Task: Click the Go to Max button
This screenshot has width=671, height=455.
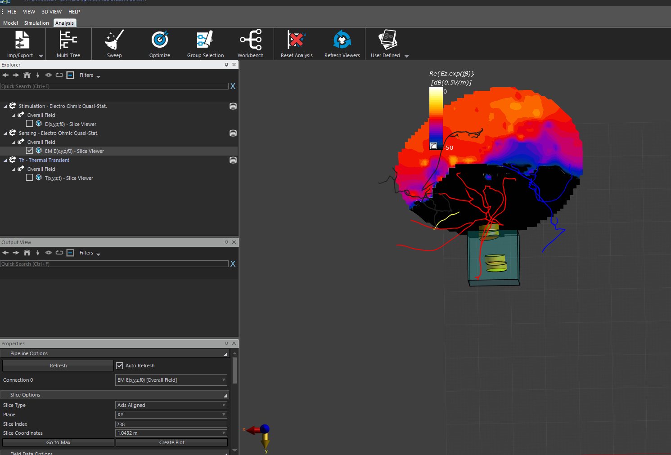Action: 58,442
